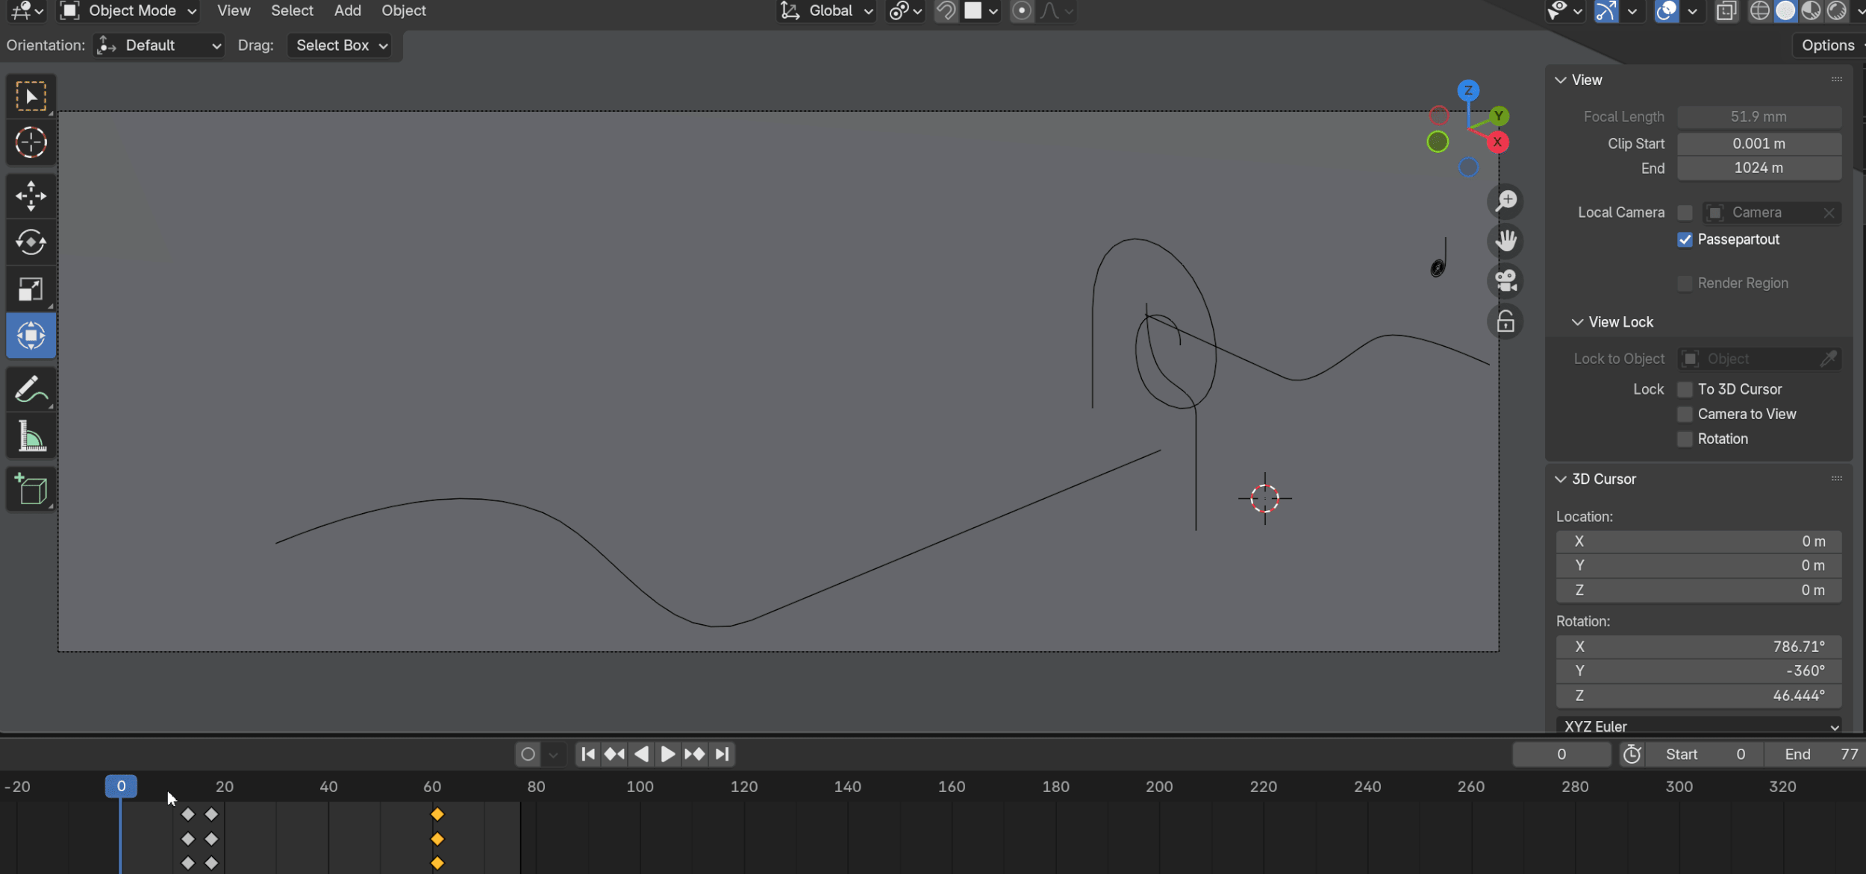Click the Clip Start value field
Screen dimensions: 1866x874
(1759, 143)
